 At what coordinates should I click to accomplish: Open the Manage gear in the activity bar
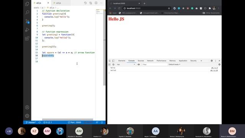[27, 116]
